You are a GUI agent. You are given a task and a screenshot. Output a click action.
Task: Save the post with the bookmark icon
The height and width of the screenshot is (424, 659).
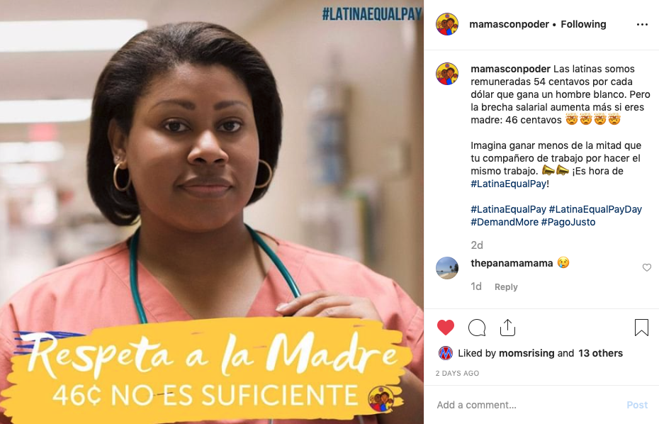click(641, 328)
